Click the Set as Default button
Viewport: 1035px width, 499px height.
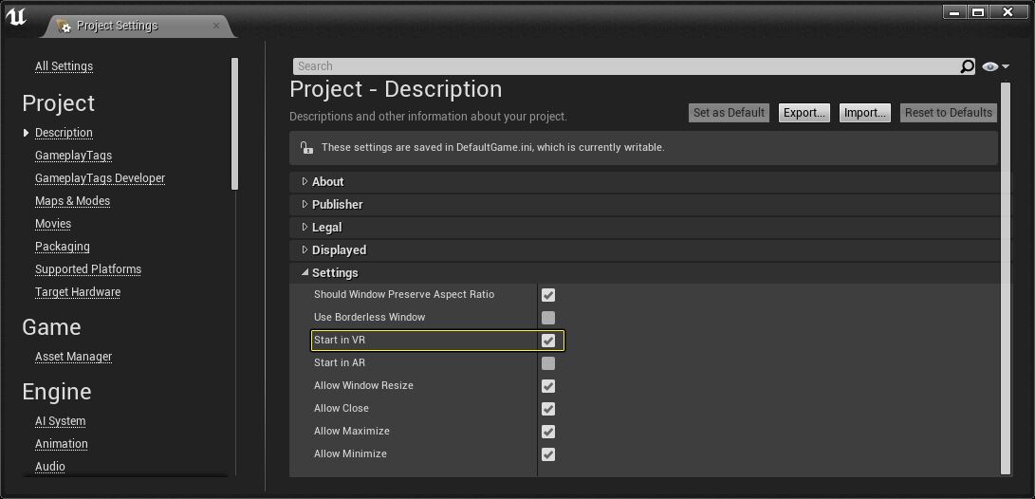(x=729, y=113)
